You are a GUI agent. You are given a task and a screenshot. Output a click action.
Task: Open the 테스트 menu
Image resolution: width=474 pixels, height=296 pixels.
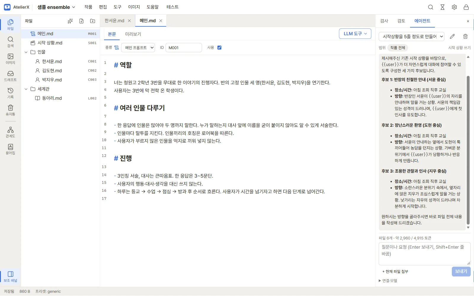[x=172, y=7]
